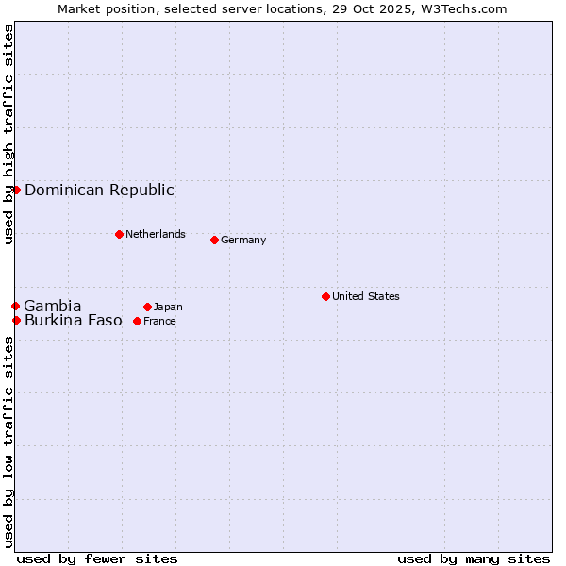Click the chart title mentioning W3Techs.com
This screenshot has width=566, height=566.
pos(282,8)
